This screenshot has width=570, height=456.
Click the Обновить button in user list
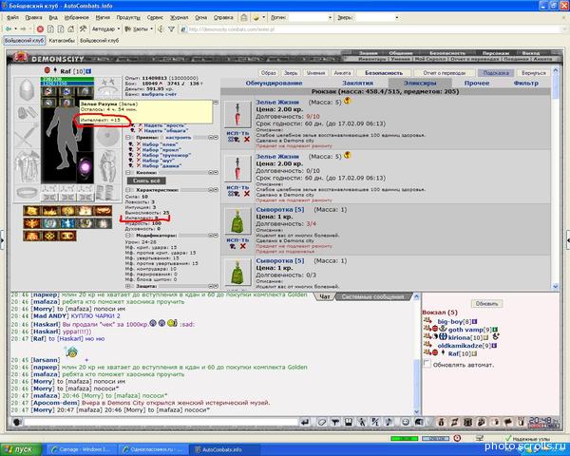click(x=486, y=304)
